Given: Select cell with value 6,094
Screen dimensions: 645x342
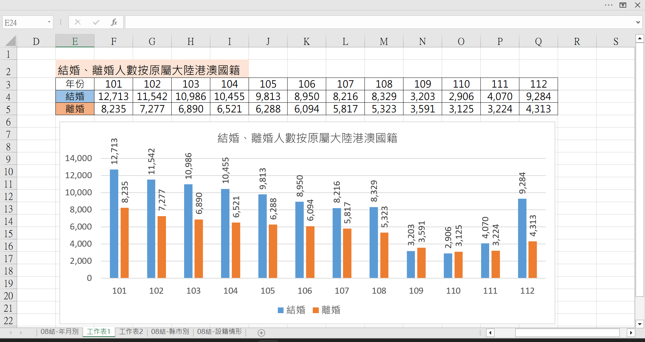Looking at the screenshot, I should (307, 109).
